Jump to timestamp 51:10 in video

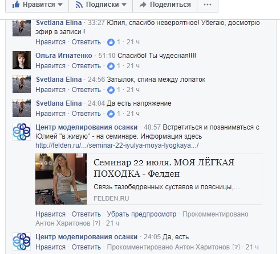[107, 56]
